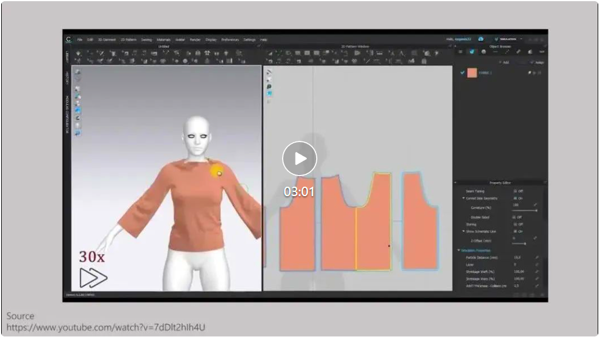Viewport: 600px width, 337px height.
Task: Open the Settings menu
Action: tap(250, 40)
